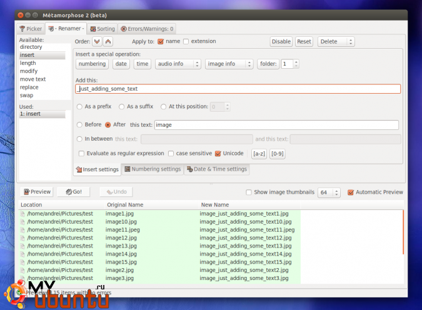Open the Date & Time settings tab
Viewport: 422px width, 310px height.
[x=216, y=169]
